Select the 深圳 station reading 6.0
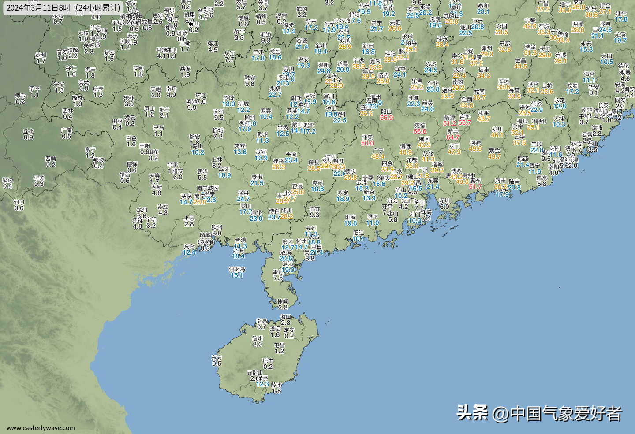This screenshot has height=434, width=635. [x=444, y=207]
